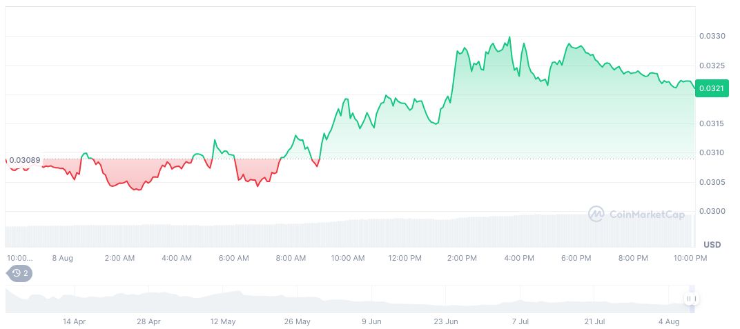Screen dimensions: 740x329
Task: Click the 8 Aug date label
Action: [x=62, y=258]
